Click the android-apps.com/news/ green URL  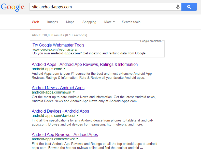(51, 92)
